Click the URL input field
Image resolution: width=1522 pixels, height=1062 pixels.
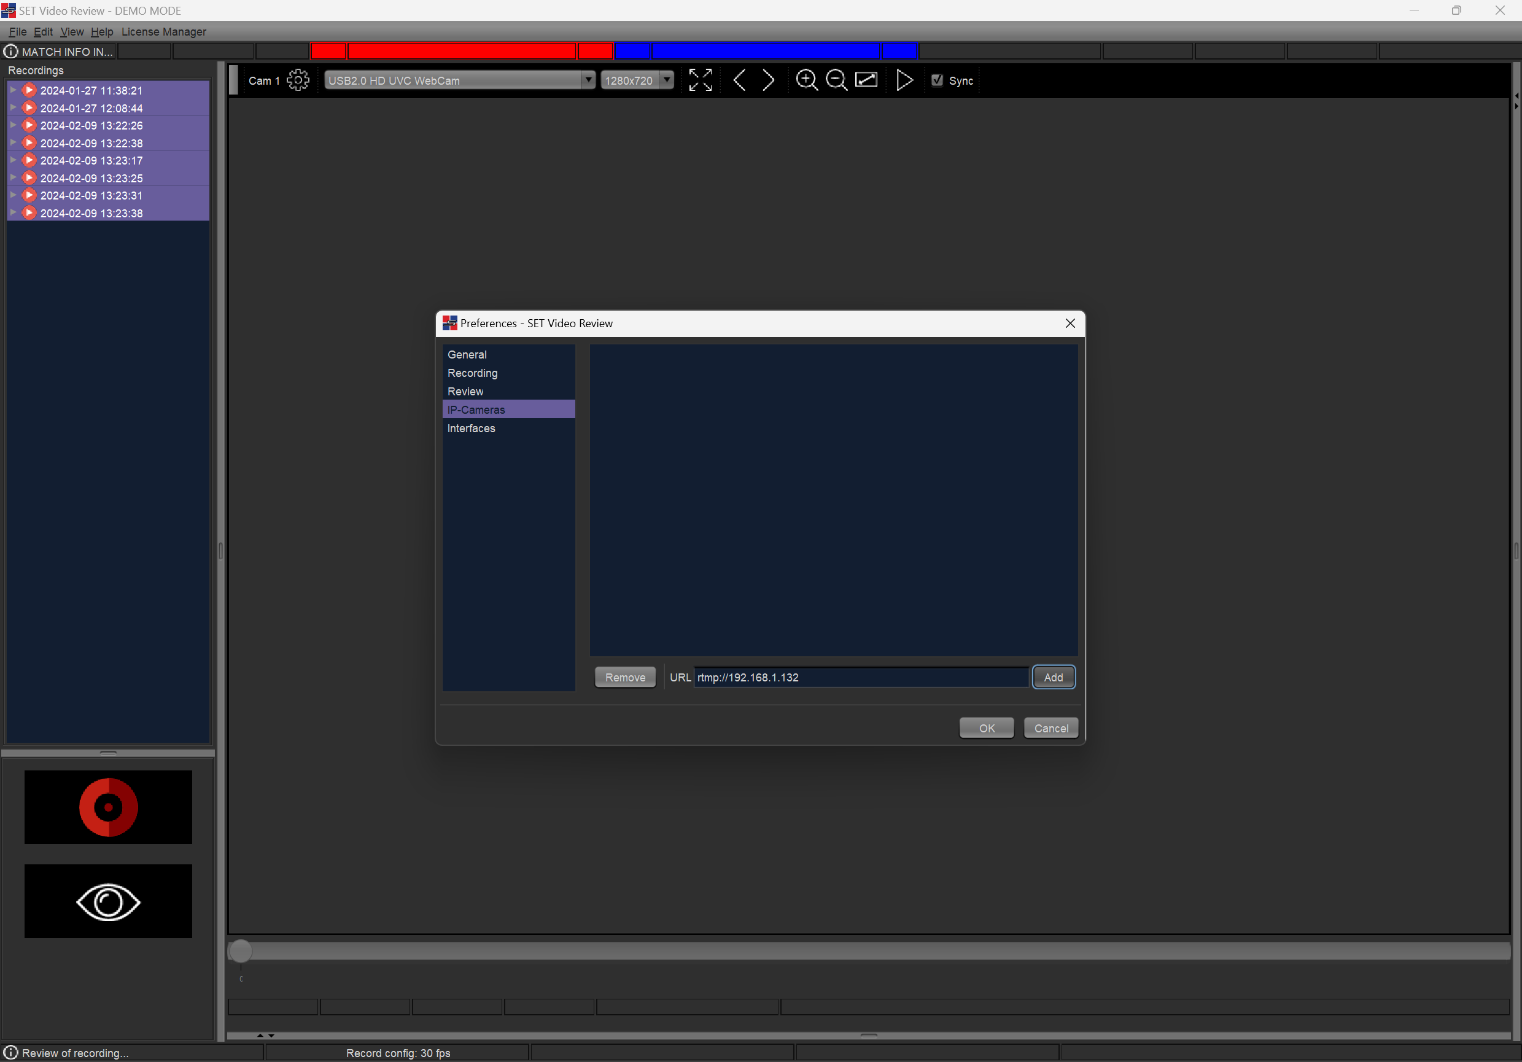pyautogui.click(x=860, y=677)
